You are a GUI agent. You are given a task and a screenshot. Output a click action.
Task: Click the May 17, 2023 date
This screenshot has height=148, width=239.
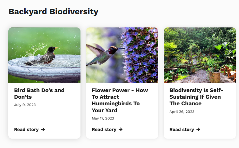[103, 118]
